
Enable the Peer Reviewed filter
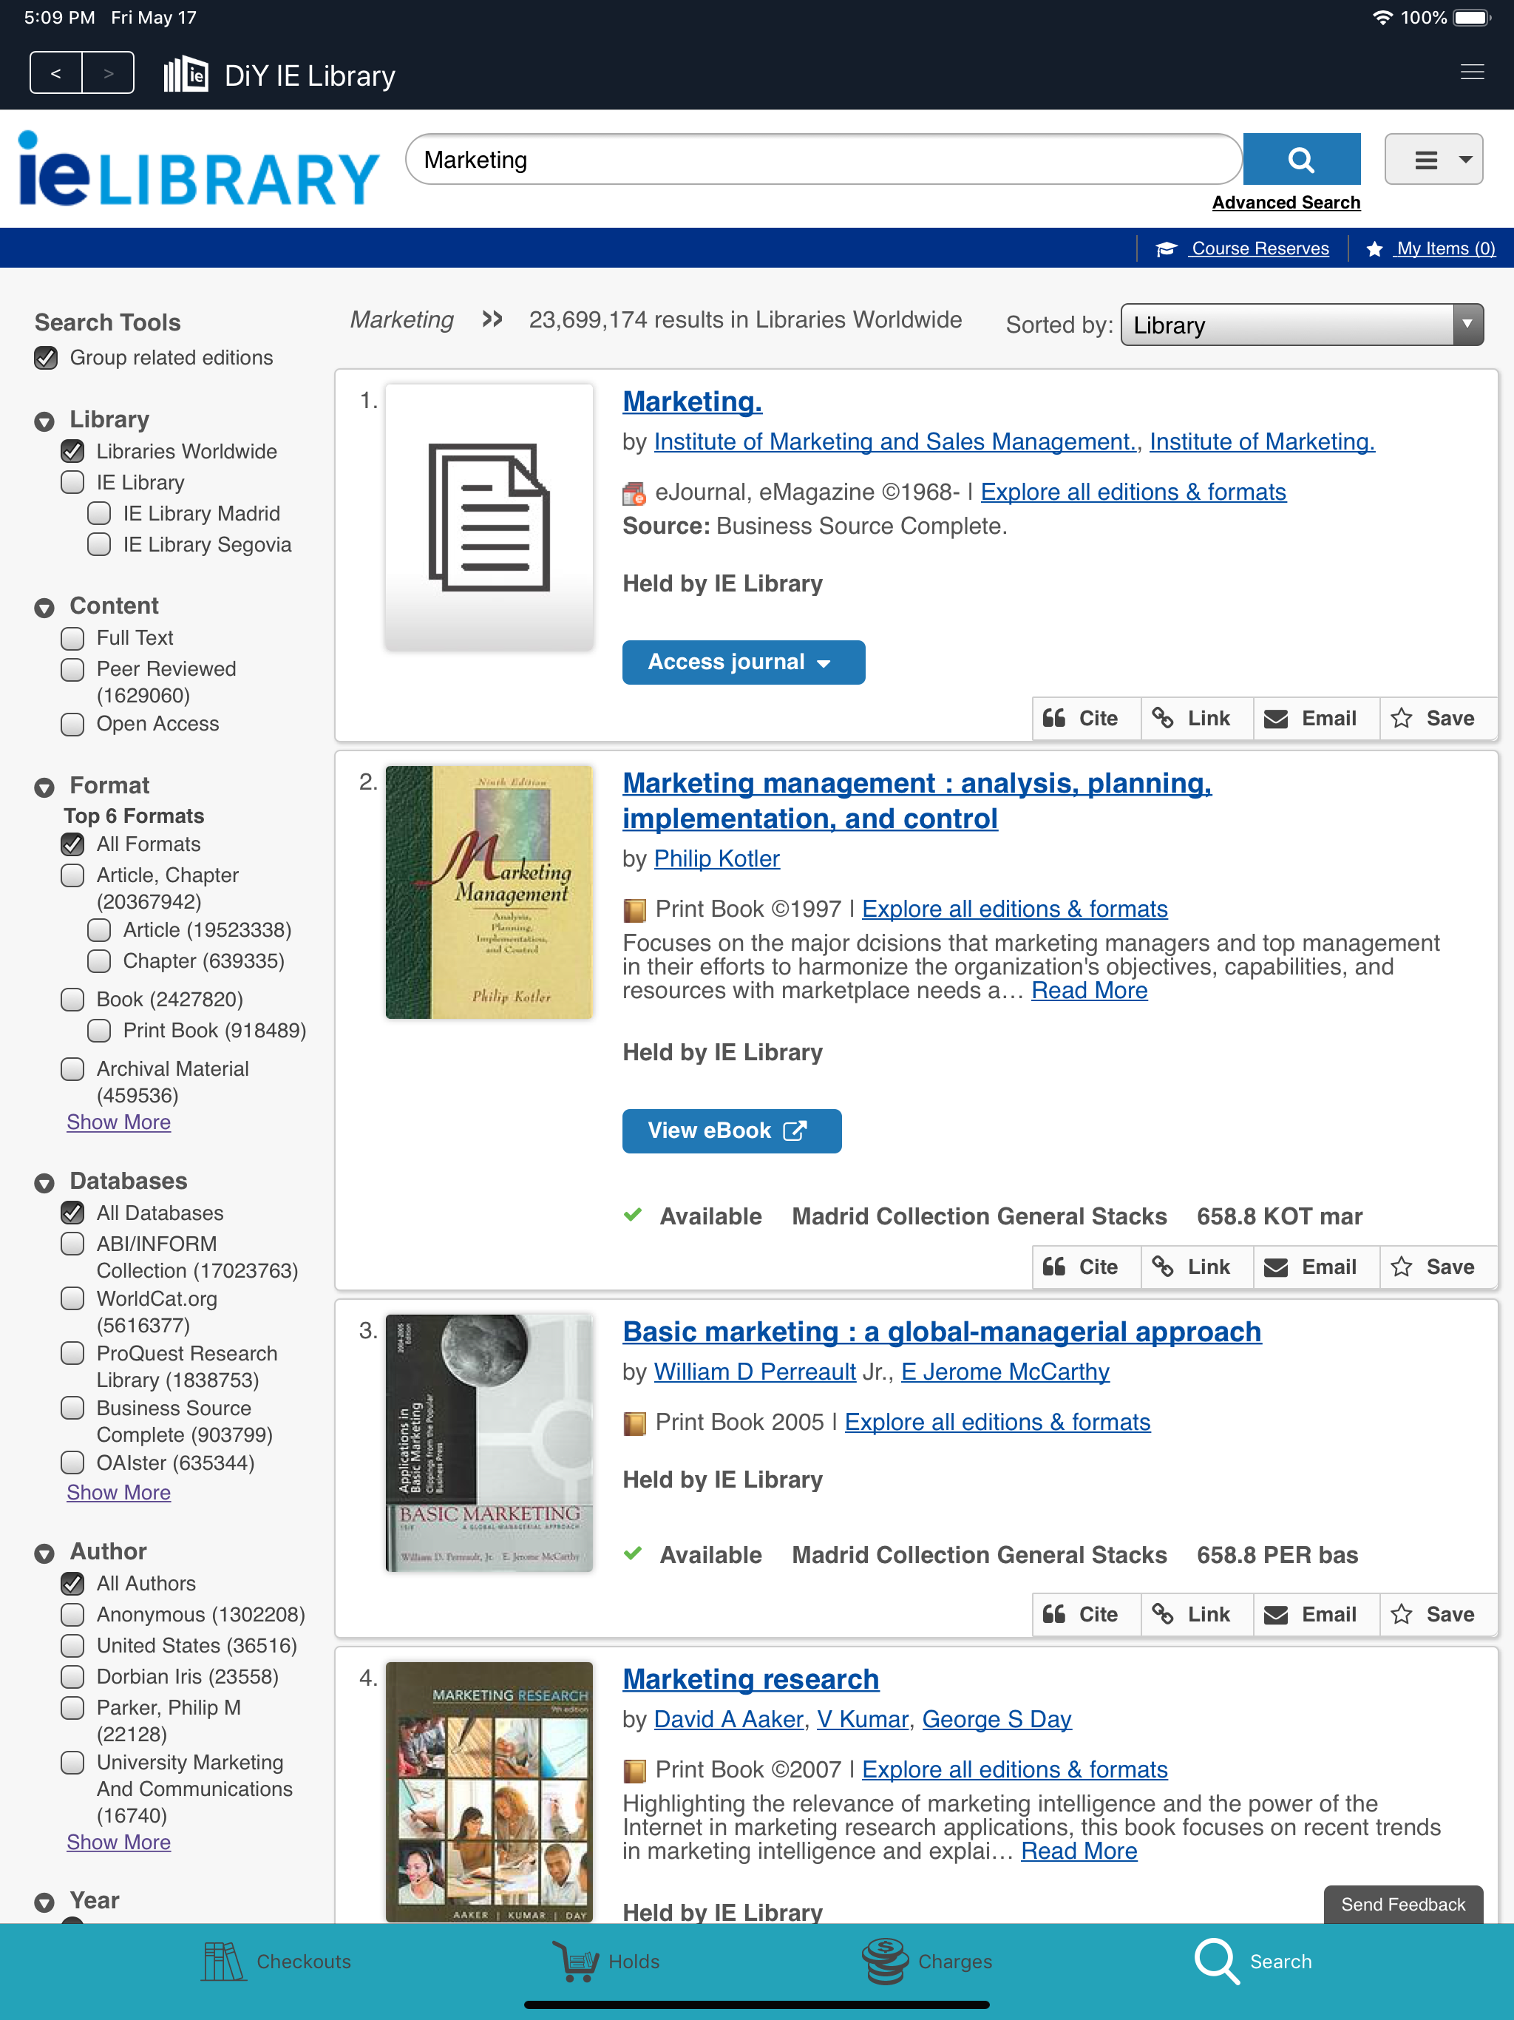point(72,668)
